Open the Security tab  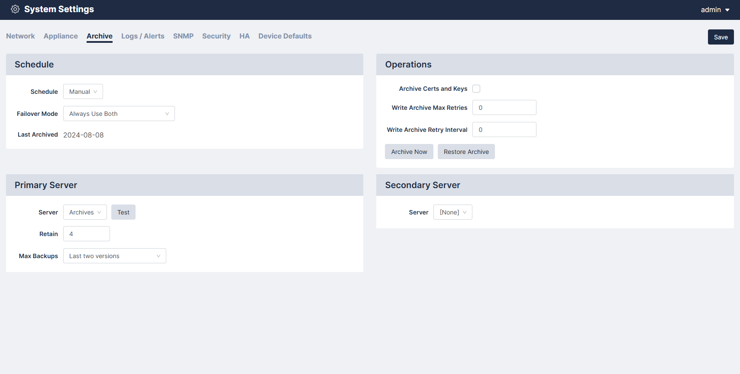[x=216, y=36]
